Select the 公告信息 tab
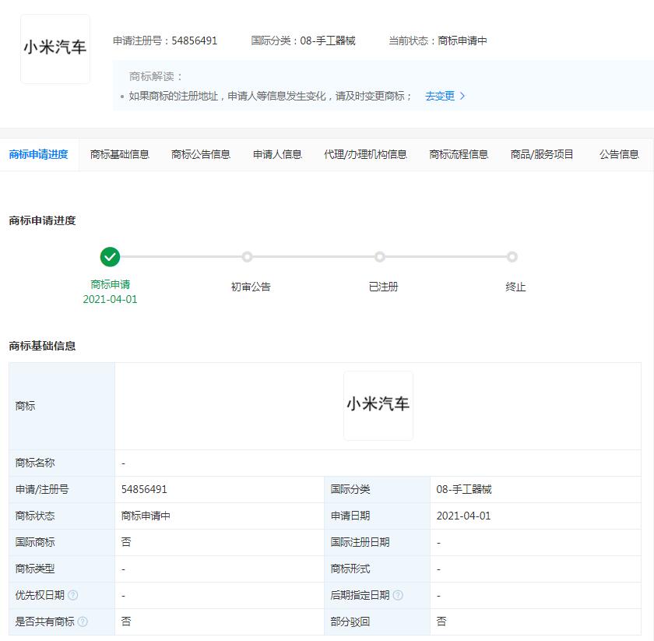This screenshot has width=654, height=641. (619, 153)
